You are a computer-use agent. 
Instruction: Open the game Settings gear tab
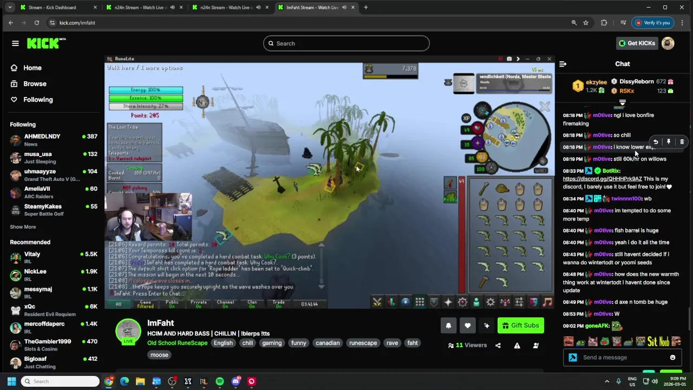point(491,302)
